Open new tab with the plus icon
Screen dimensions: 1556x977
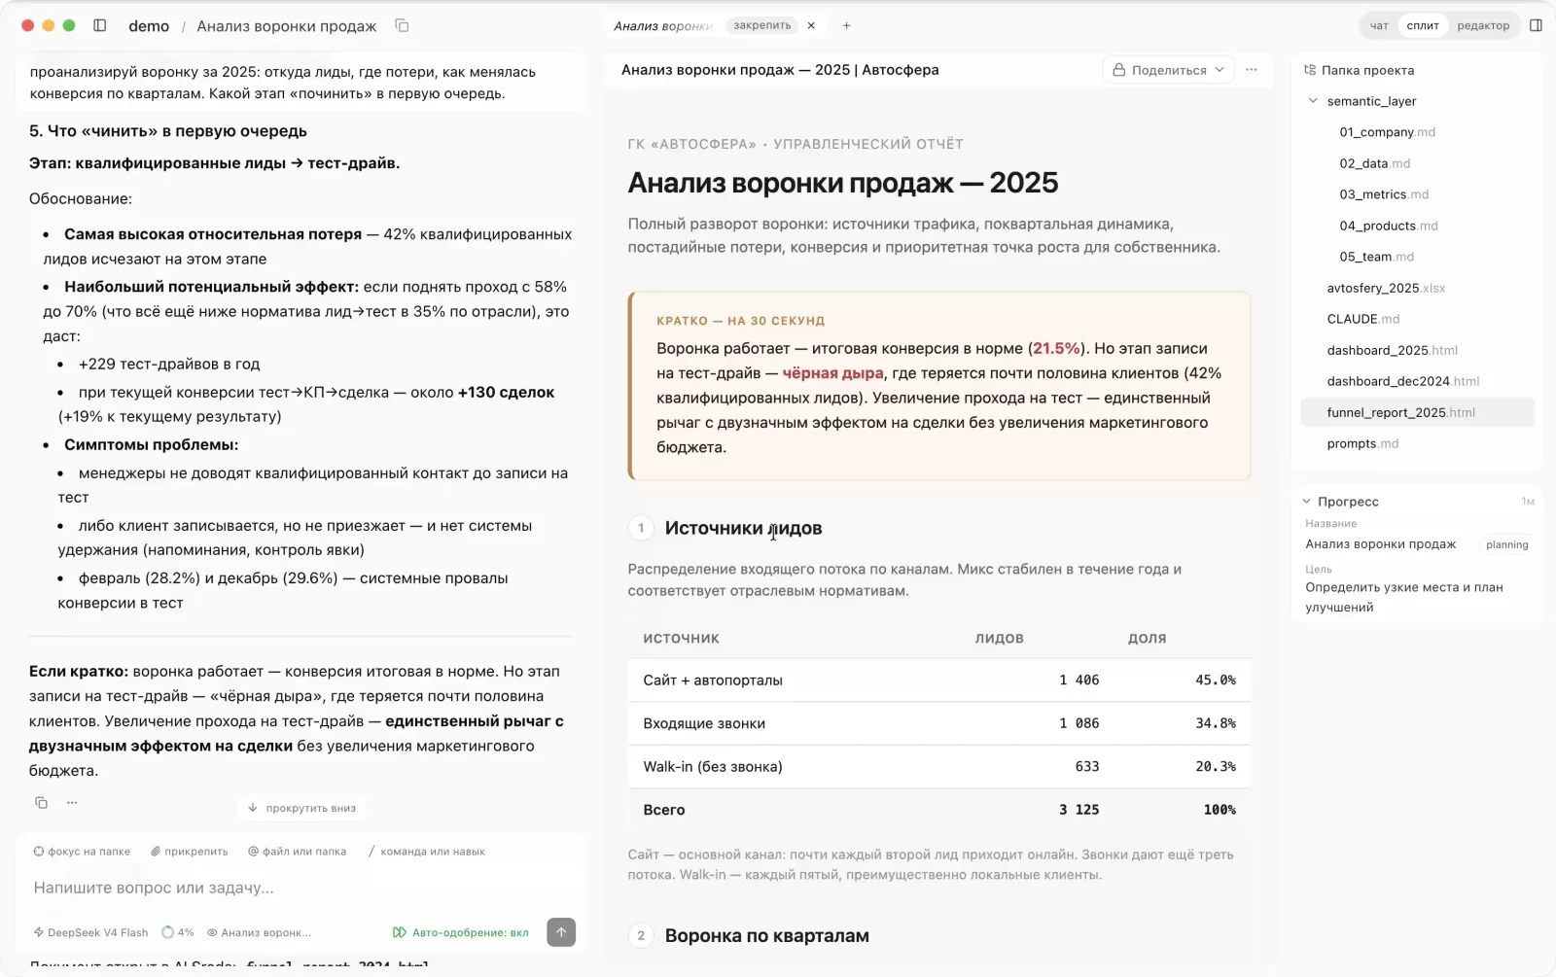coord(846,25)
